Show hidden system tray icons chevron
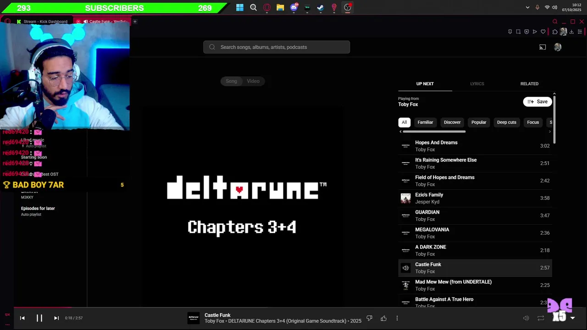This screenshot has height=330, width=587. pos(527,7)
